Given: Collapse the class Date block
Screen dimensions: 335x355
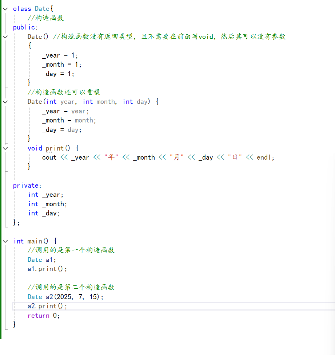Looking at the screenshot, I should click(x=5, y=9).
